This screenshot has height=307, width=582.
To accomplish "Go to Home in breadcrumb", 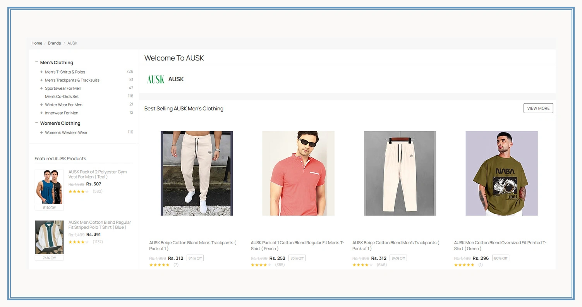I will [37, 43].
